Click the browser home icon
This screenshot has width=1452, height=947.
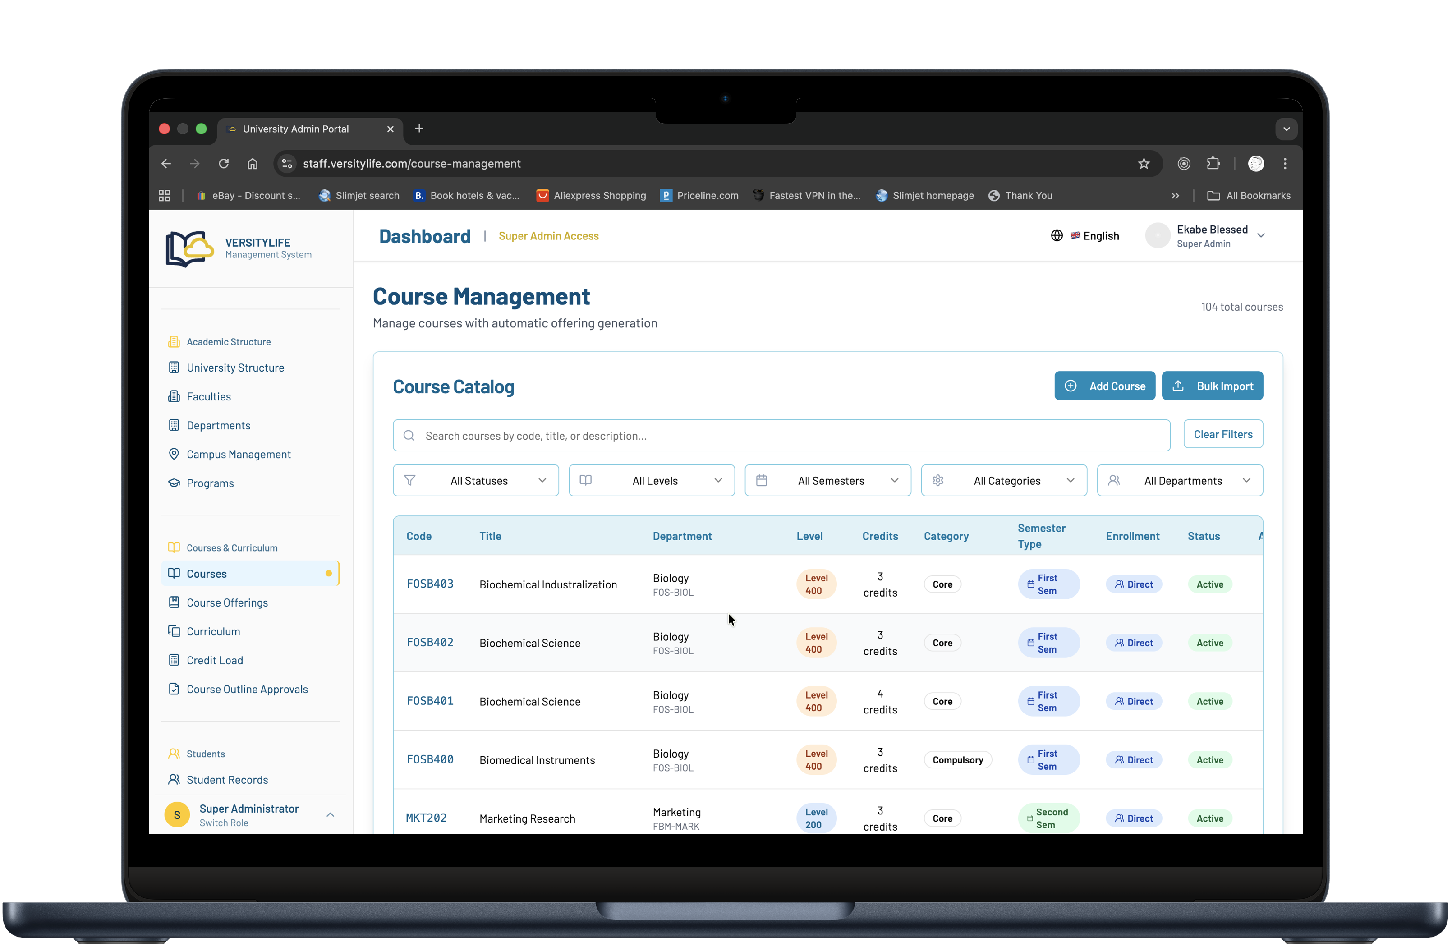point(253,164)
